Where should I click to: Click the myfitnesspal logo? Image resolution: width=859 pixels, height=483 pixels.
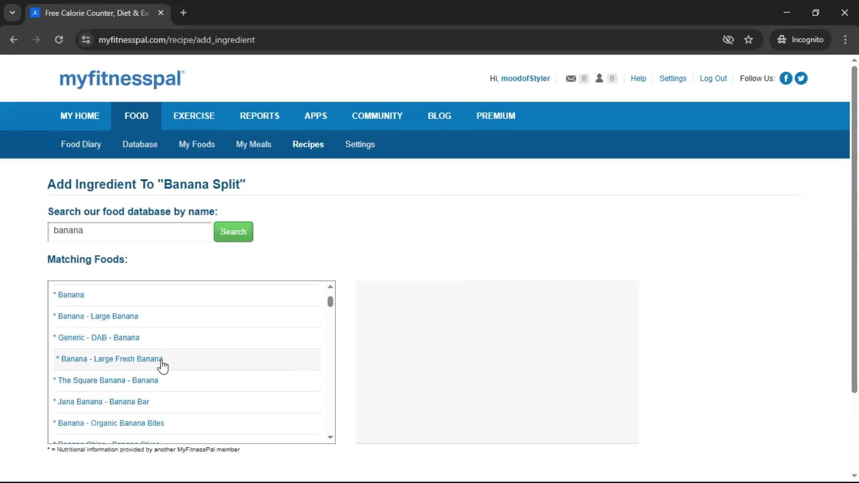[122, 79]
